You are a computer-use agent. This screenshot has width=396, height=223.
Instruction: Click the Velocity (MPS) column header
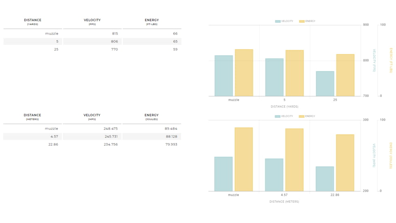pos(92,117)
